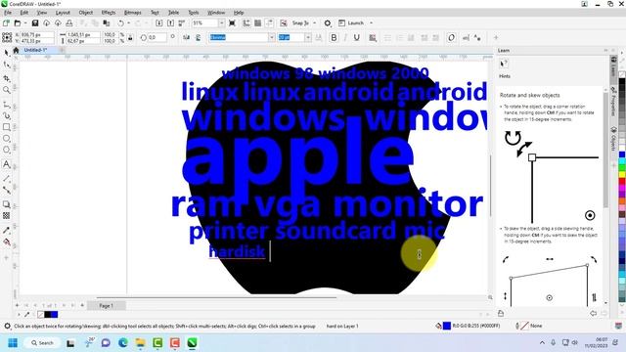The image size is (626, 352).
Task: Select the Text tool
Action: [7, 164]
